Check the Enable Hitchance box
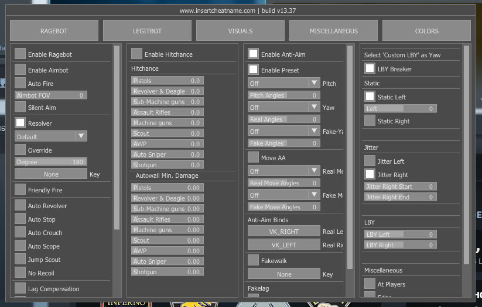The height and width of the screenshot is (307, 482). 137,54
